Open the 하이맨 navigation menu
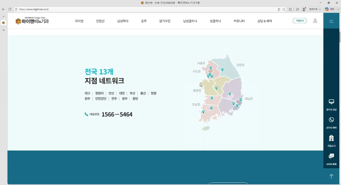The image size is (341, 185). [79, 21]
